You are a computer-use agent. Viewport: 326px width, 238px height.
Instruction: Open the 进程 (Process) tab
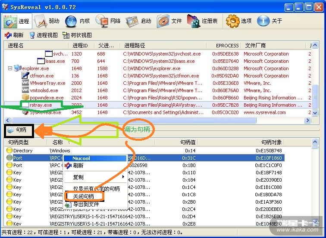click(x=17, y=21)
